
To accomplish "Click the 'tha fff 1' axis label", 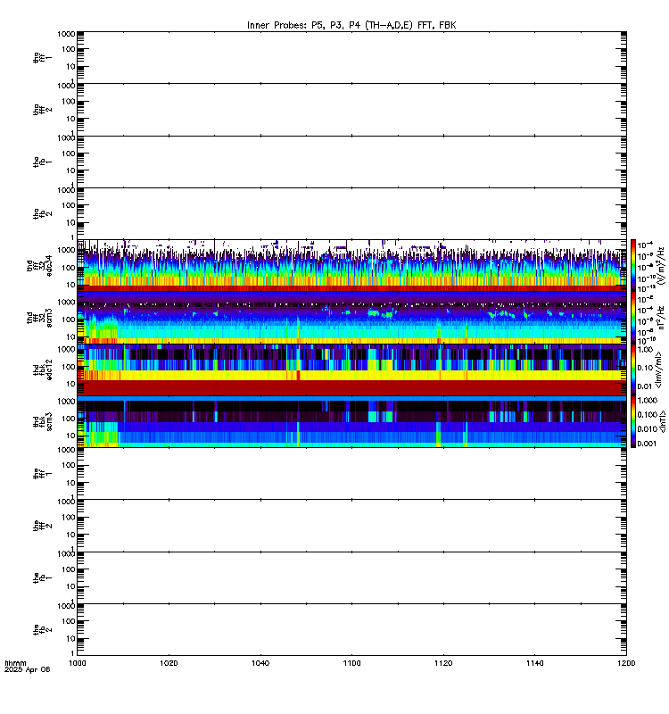I will pos(43,57).
